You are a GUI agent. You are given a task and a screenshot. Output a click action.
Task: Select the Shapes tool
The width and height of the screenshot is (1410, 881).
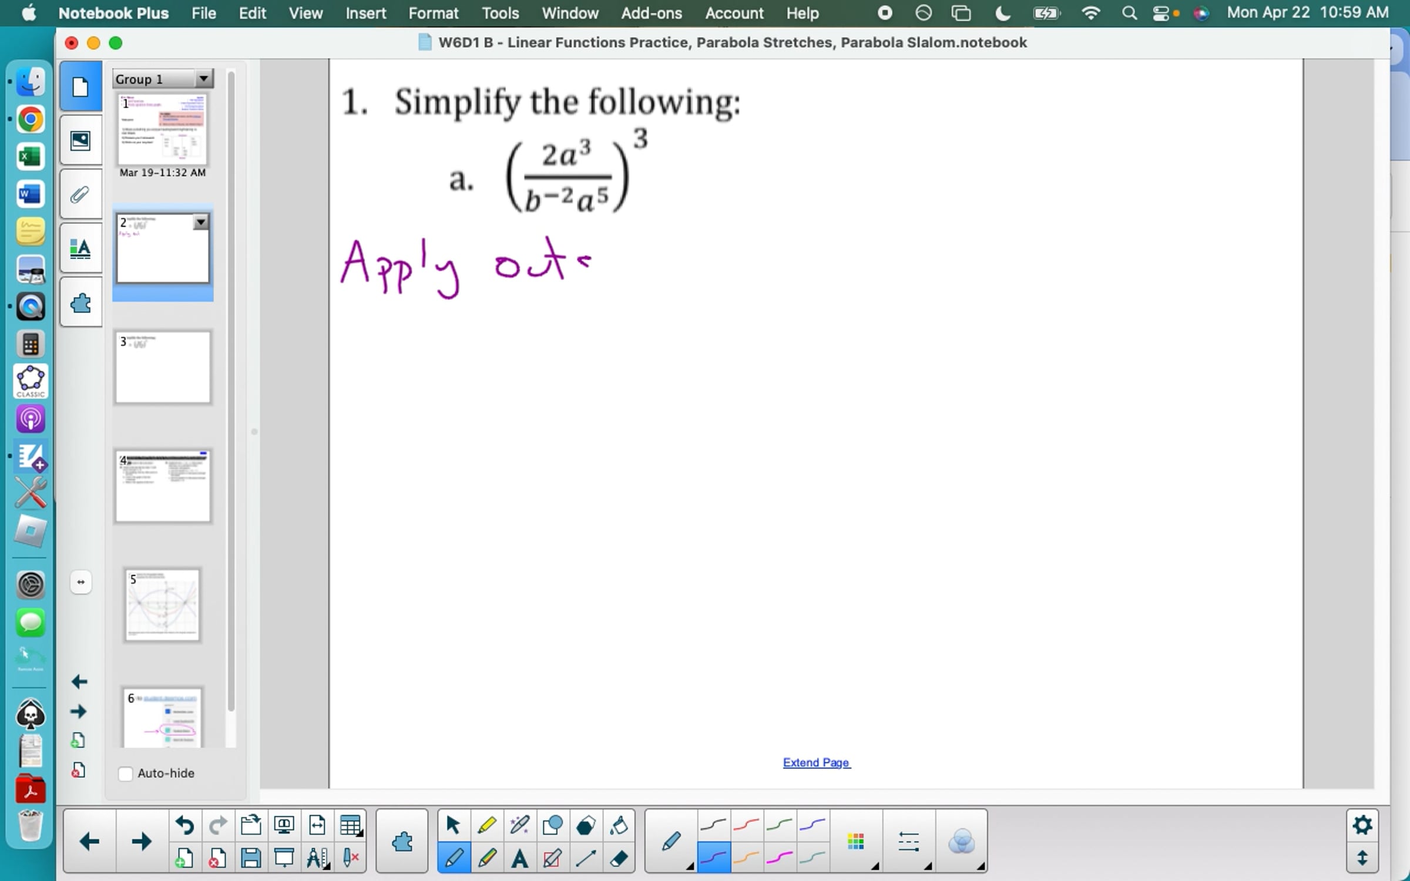tap(552, 825)
